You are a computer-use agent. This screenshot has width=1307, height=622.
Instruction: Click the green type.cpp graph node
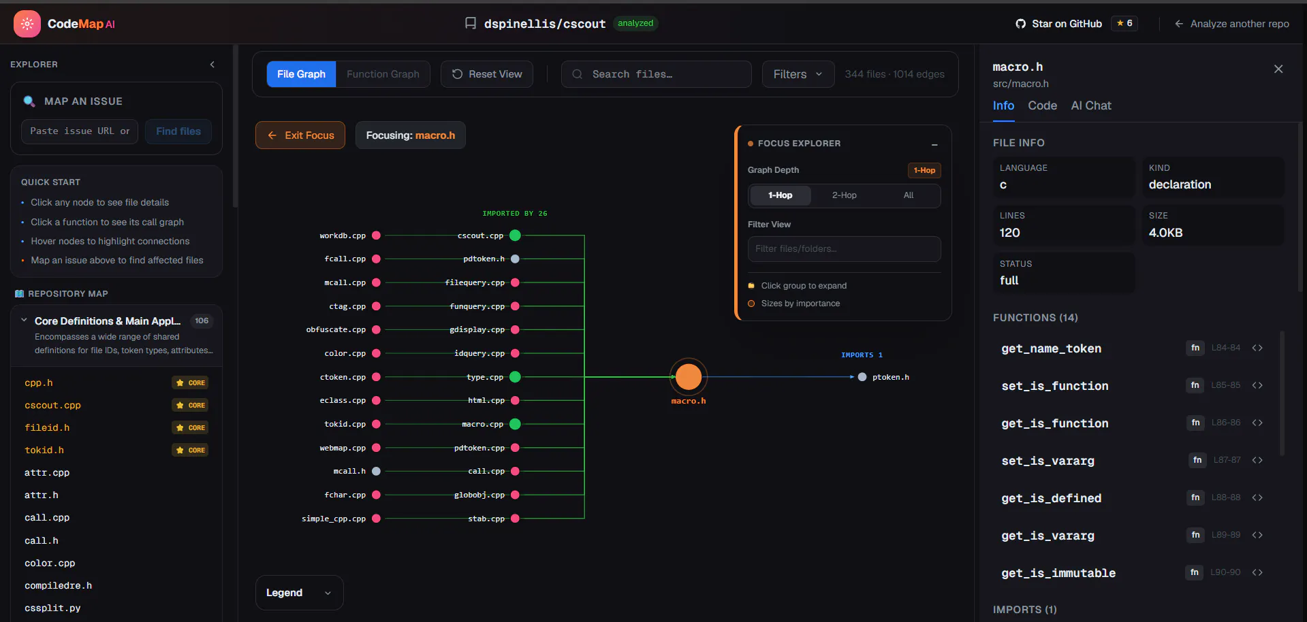(x=515, y=377)
